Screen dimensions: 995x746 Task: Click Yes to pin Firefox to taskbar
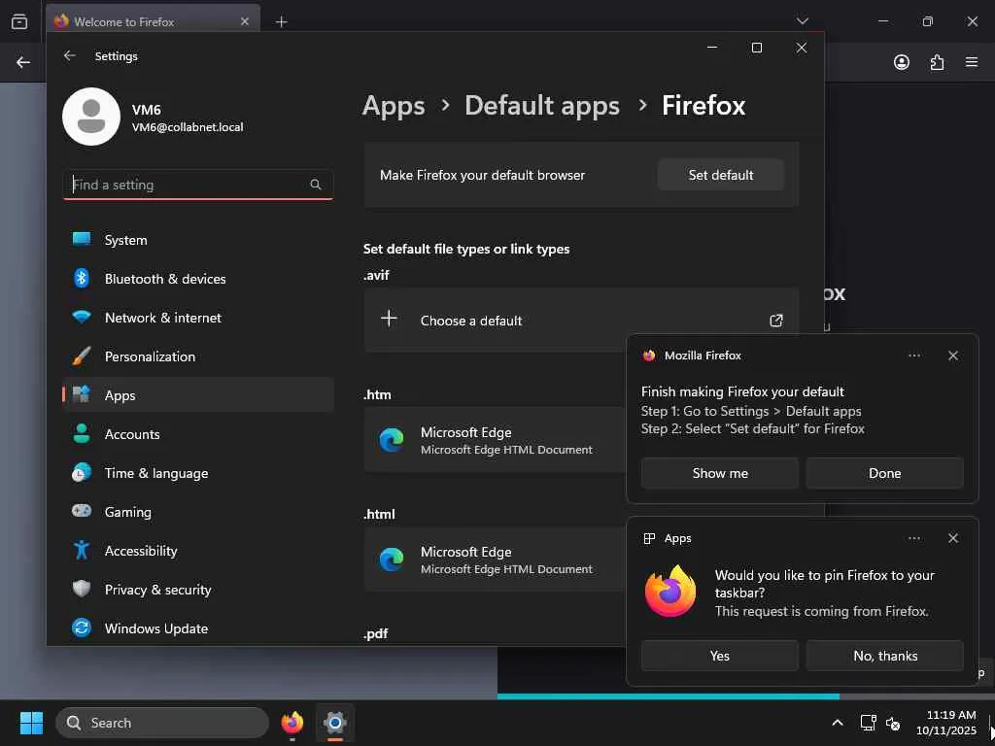720,656
